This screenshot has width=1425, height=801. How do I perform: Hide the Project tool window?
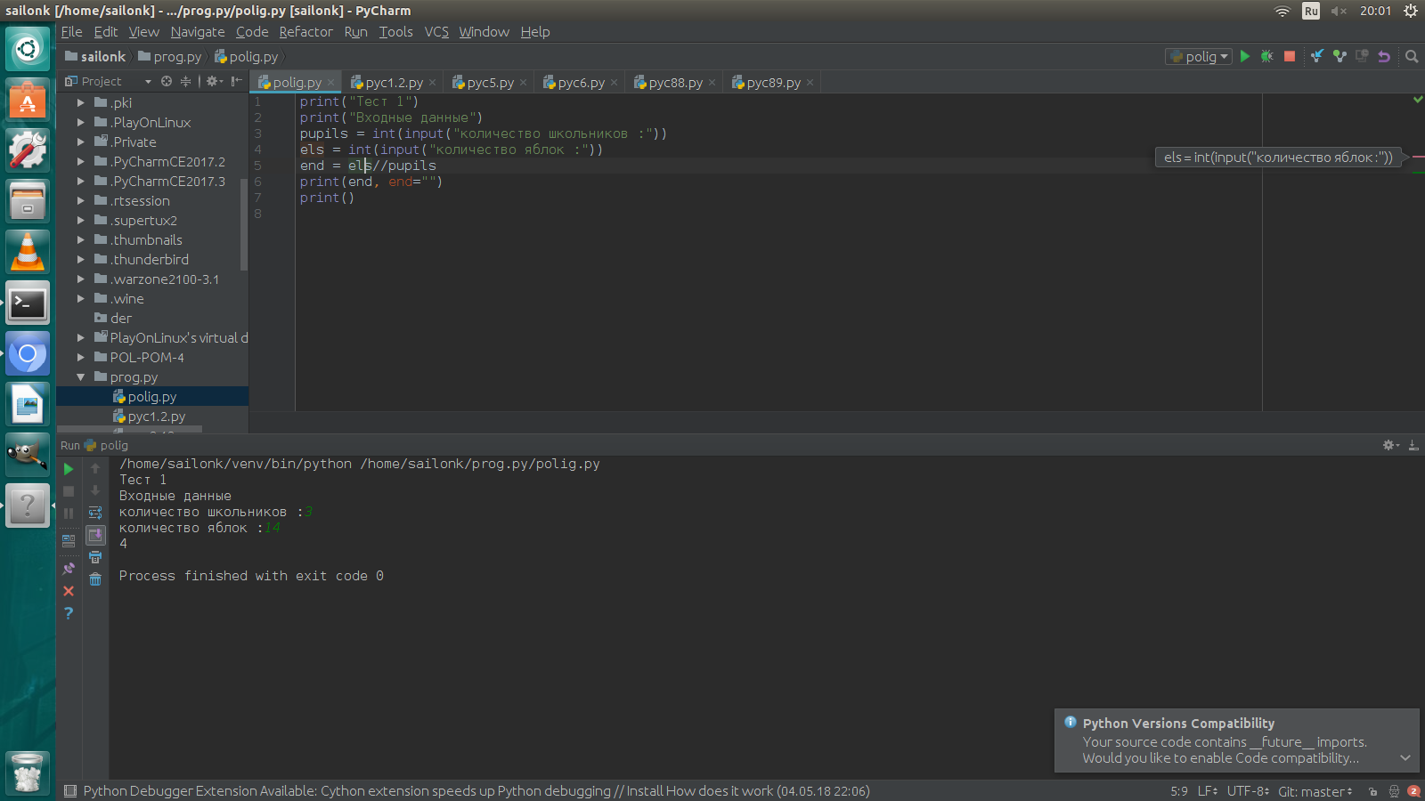(x=236, y=81)
